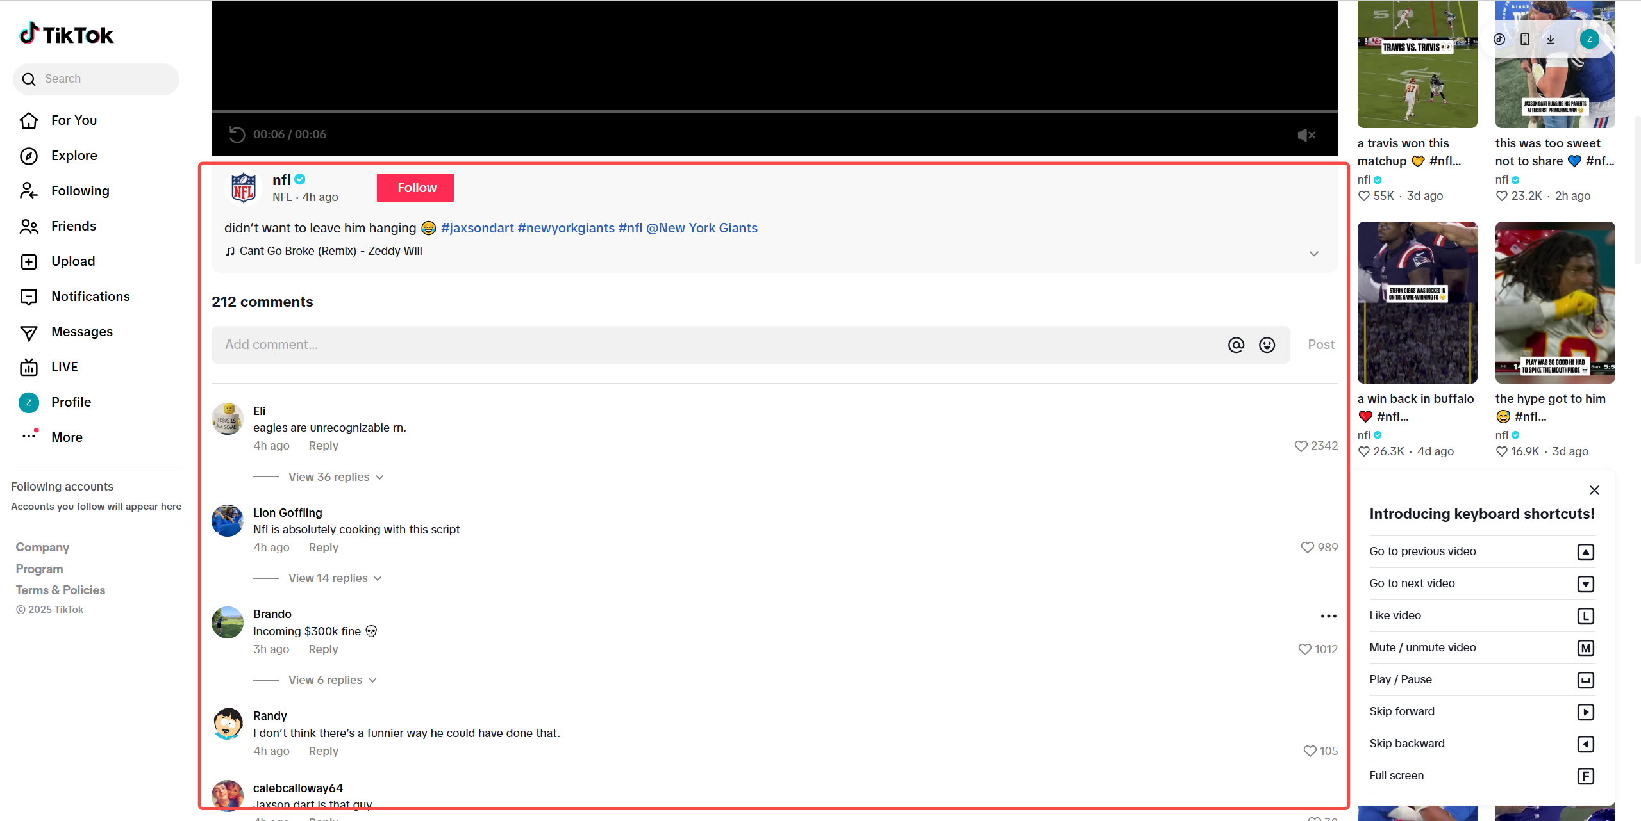Image resolution: width=1641 pixels, height=821 pixels.
Task: Close the keyboard shortcuts popup
Action: coord(1594,491)
